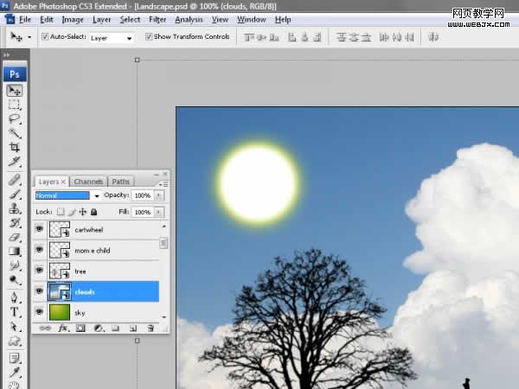Toggle lock position
The height and width of the screenshot is (389, 519).
(x=83, y=212)
